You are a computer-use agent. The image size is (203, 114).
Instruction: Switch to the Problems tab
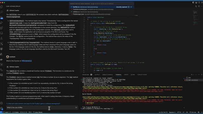(86, 75)
